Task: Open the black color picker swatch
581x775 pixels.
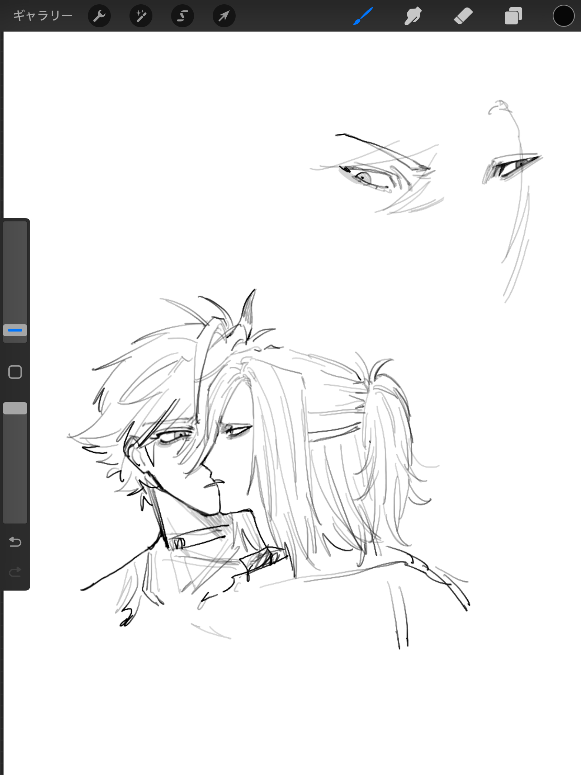Action: point(563,16)
